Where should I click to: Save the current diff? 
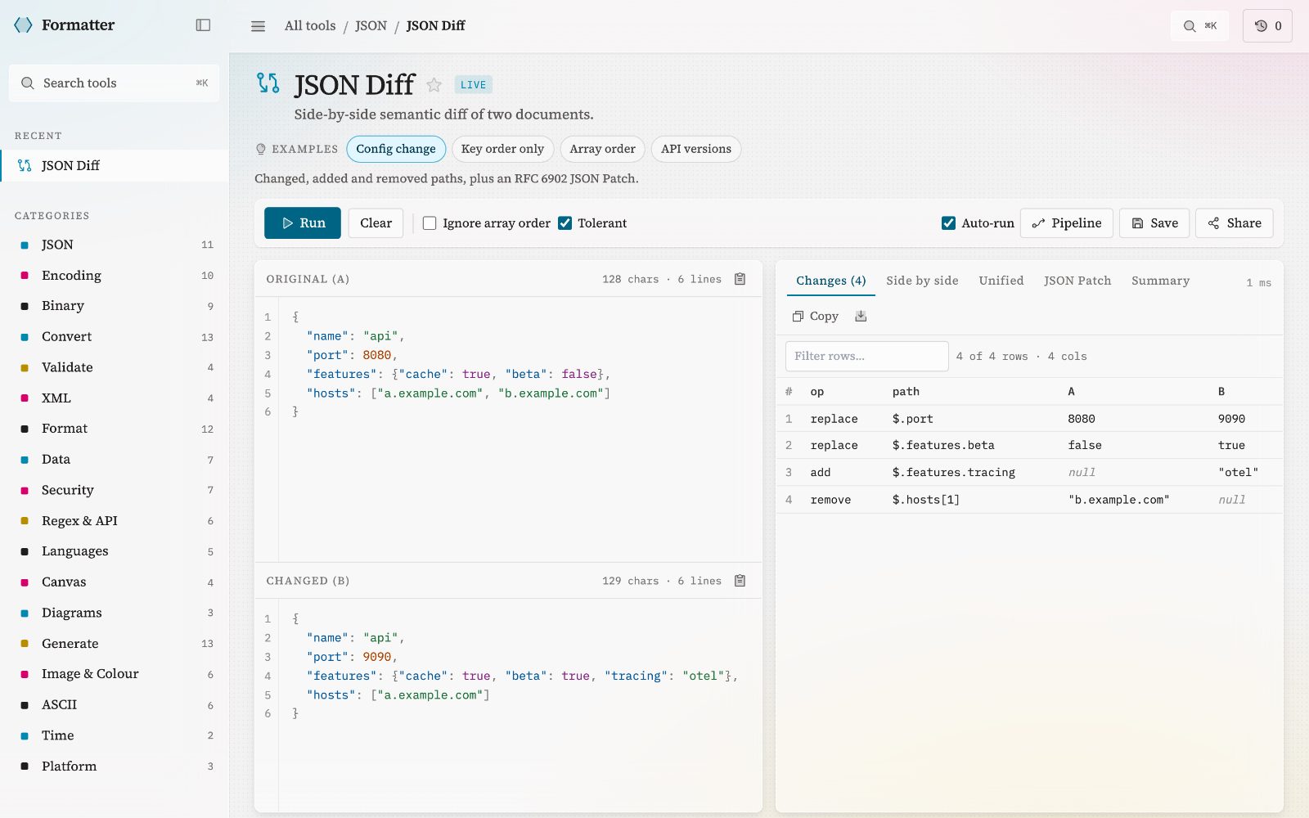point(1154,223)
